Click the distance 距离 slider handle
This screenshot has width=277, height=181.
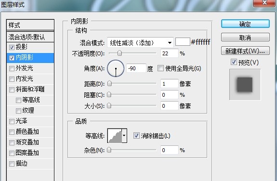coord(109,84)
